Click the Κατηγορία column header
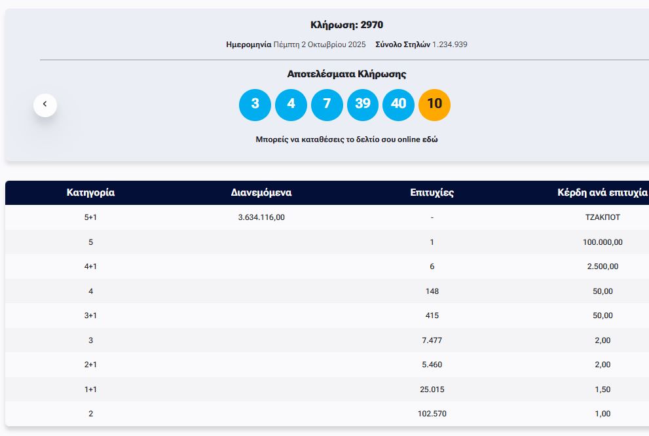 90,192
